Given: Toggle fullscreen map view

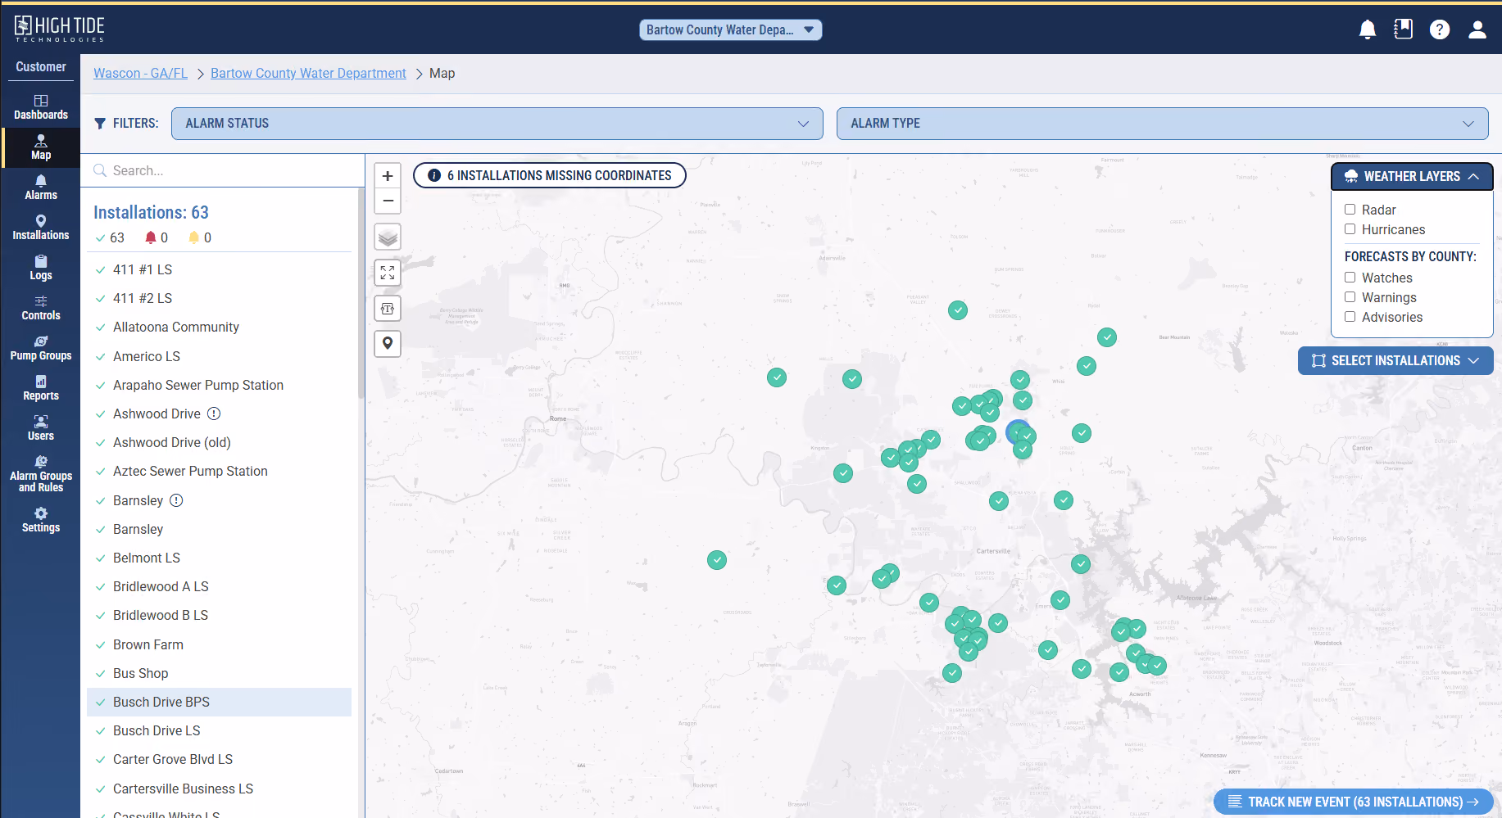Looking at the screenshot, I should point(388,273).
